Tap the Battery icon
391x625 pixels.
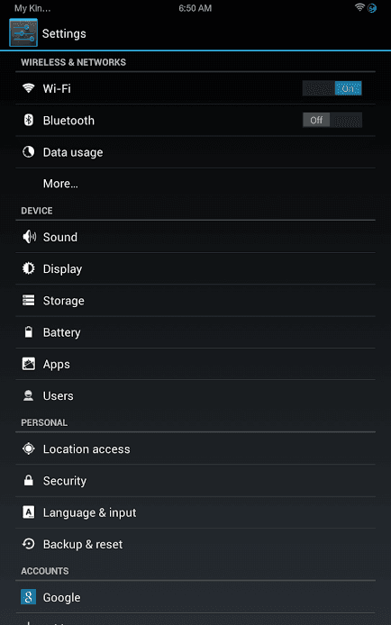tap(28, 332)
